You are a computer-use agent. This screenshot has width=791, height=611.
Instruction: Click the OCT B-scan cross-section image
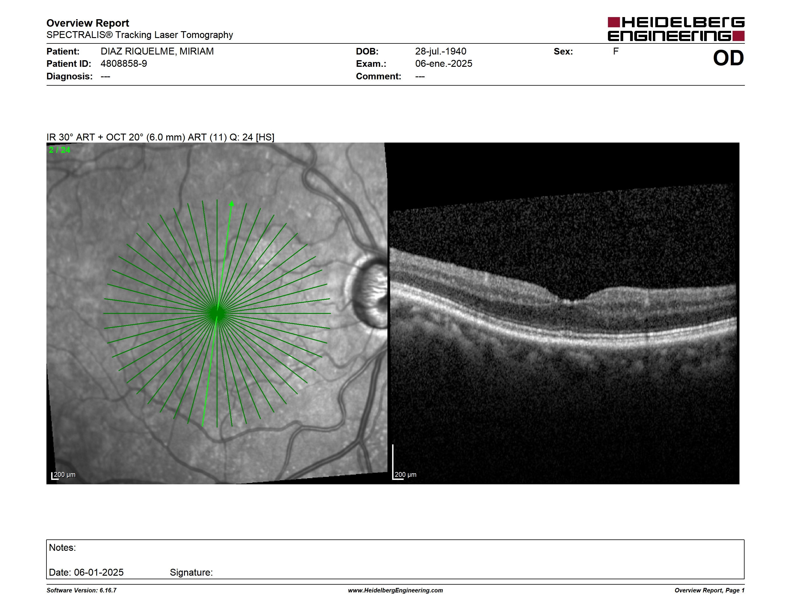coord(564,313)
